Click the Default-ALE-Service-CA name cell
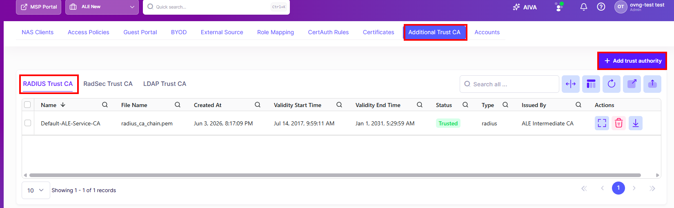 (71, 123)
